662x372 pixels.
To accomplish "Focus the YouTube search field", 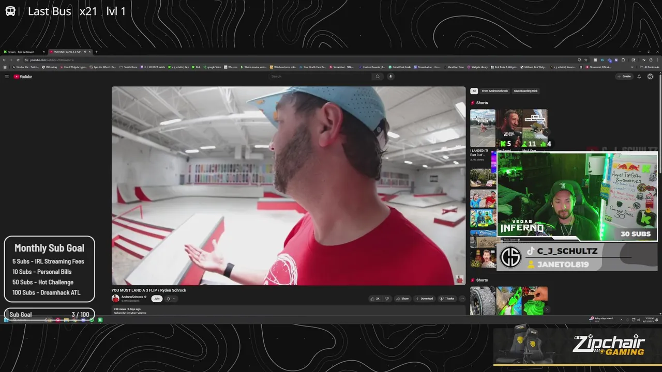I will [321, 76].
